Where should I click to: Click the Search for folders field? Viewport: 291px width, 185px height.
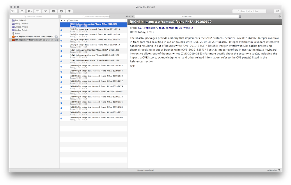34,17
